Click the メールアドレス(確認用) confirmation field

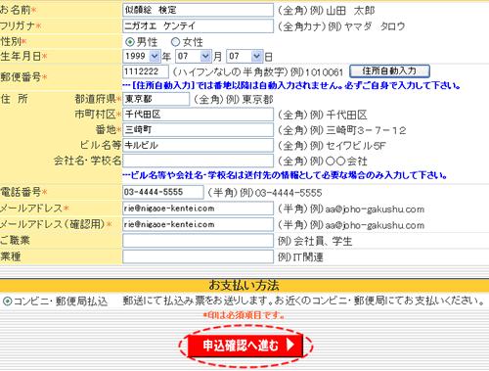[x=198, y=224]
